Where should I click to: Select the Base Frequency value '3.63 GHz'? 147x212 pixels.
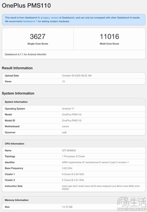(67, 168)
